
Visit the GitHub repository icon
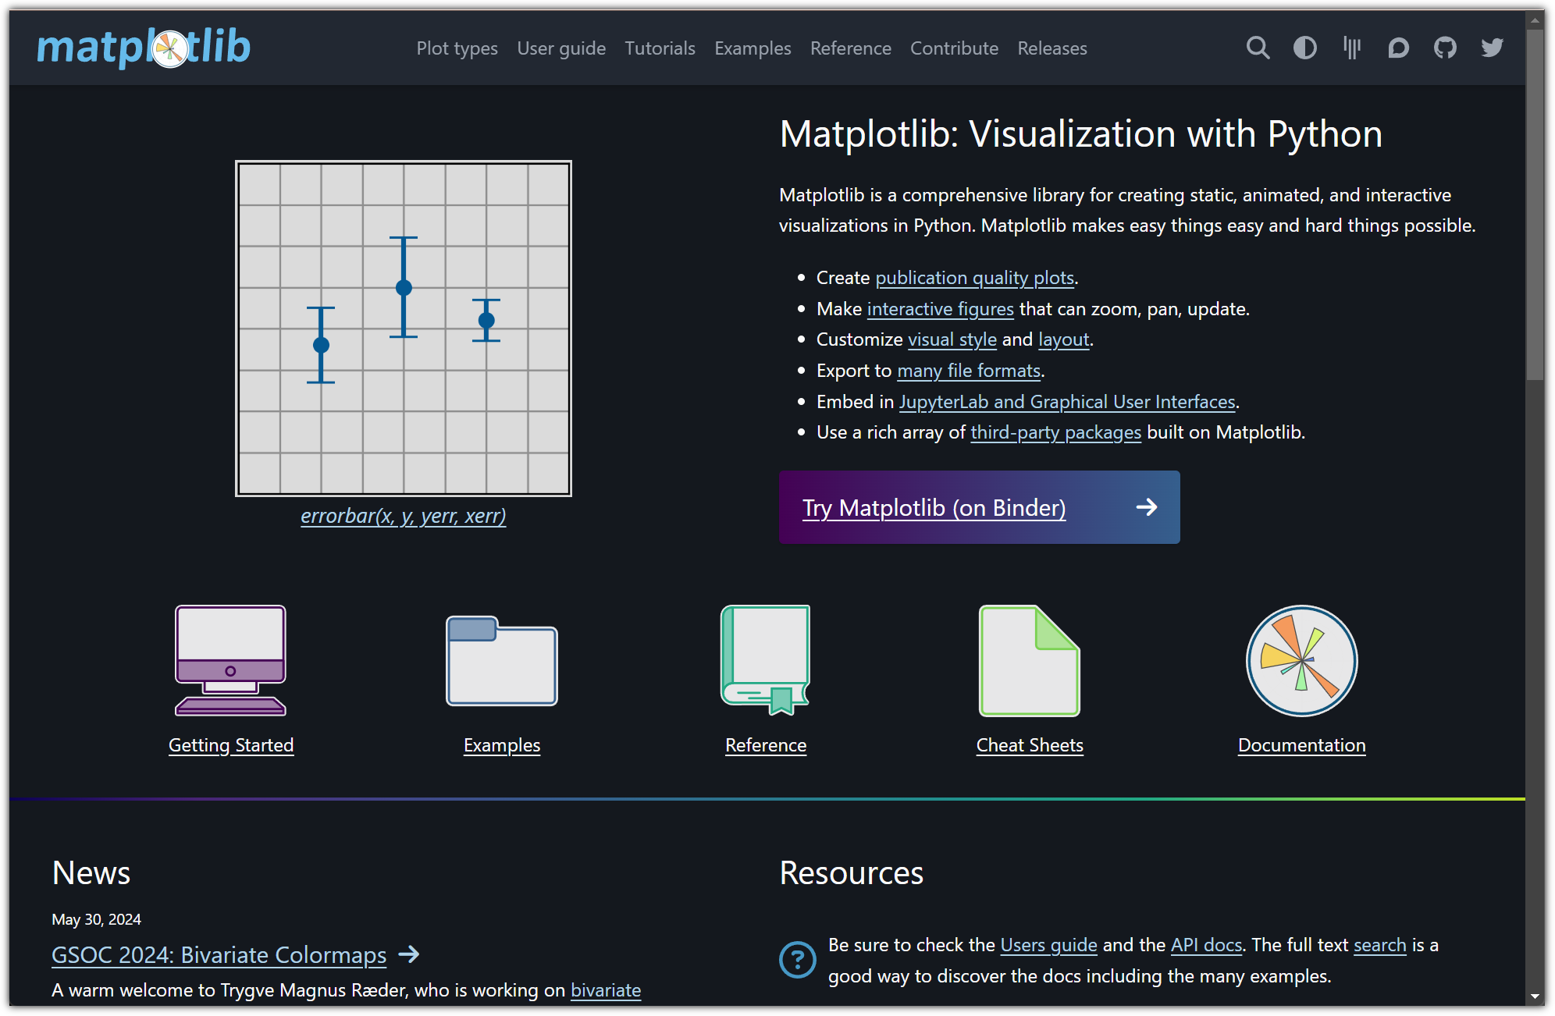tap(1445, 48)
